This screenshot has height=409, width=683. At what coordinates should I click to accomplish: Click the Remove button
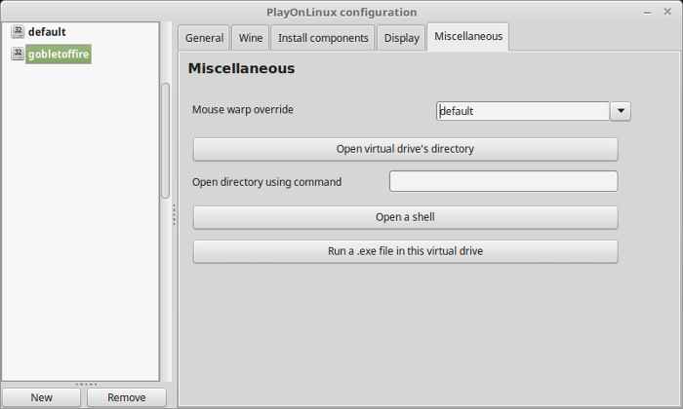point(126,397)
